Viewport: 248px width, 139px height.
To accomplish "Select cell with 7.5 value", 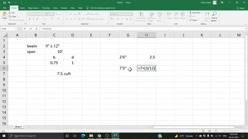I will 54,74.
